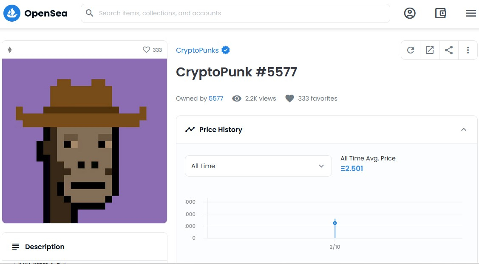Click the OpenSea logo icon
The height and width of the screenshot is (264, 479).
(x=12, y=13)
